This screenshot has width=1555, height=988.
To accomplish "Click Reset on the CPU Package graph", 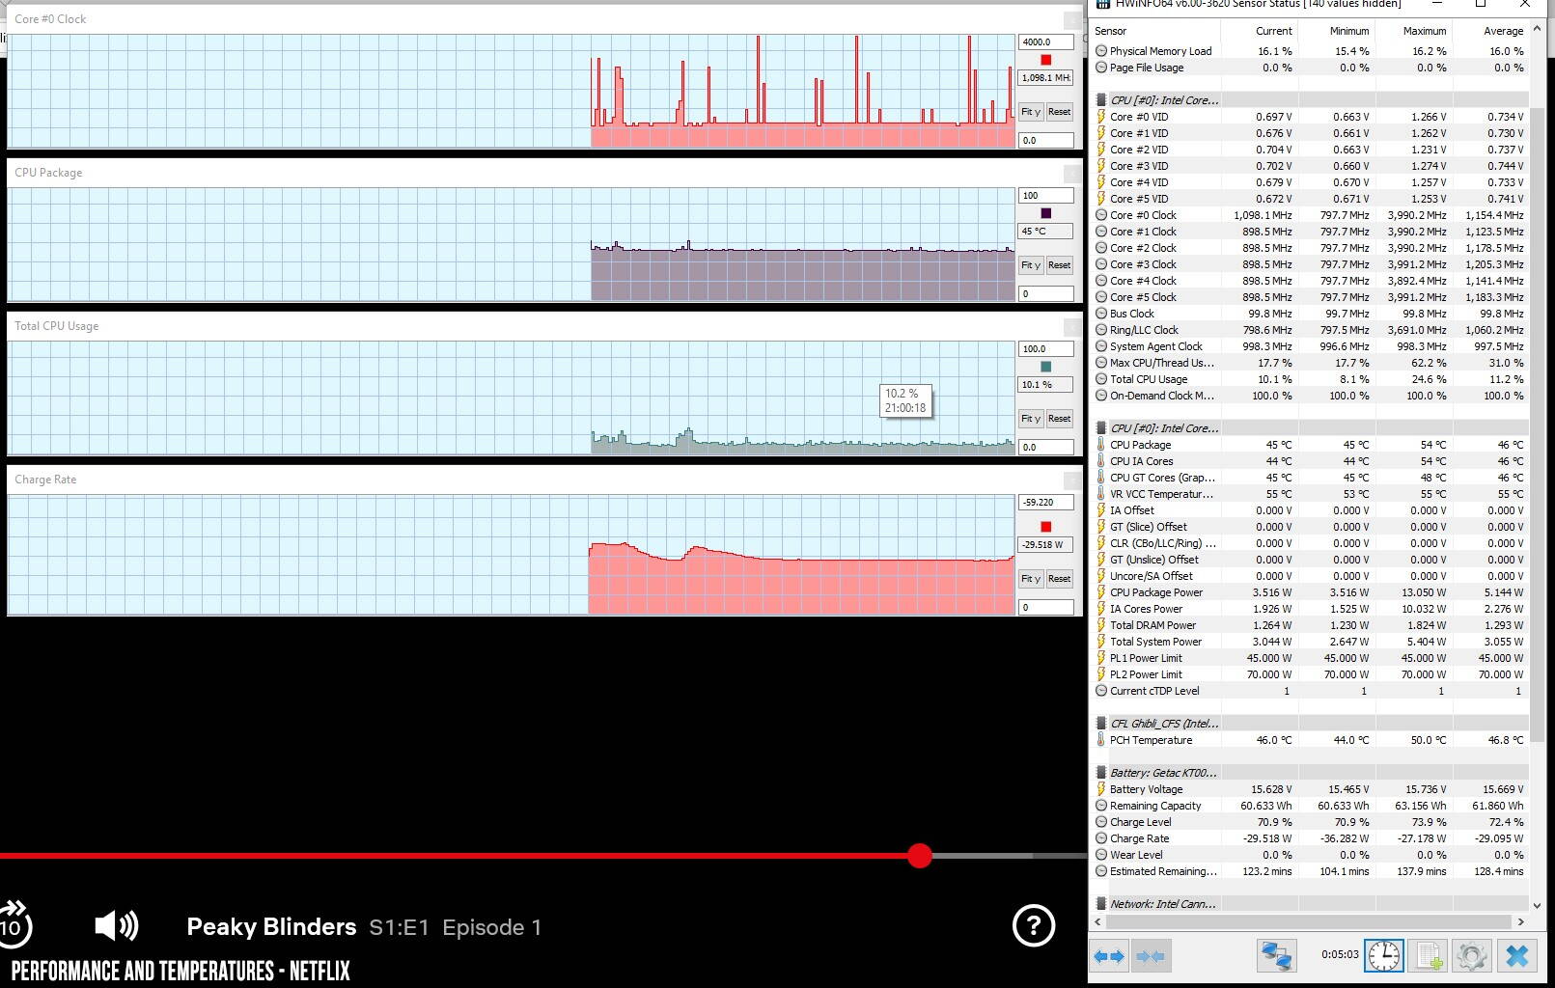I will [1059, 265].
